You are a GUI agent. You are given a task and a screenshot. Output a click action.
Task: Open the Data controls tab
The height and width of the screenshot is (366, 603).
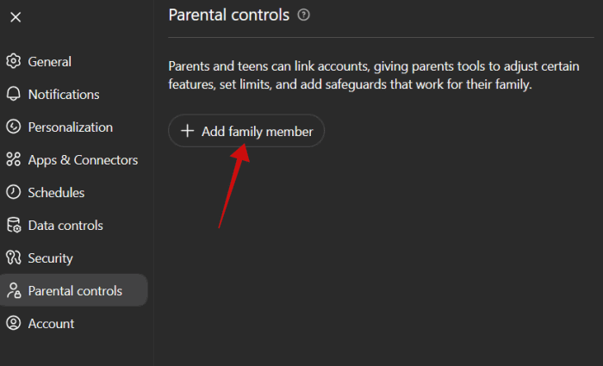(65, 225)
